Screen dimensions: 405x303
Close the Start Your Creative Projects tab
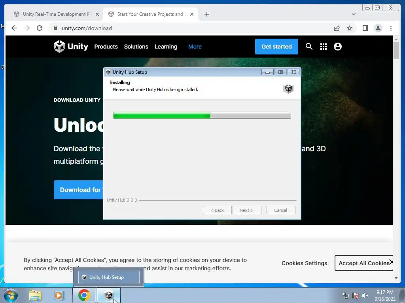(x=192, y=14)
